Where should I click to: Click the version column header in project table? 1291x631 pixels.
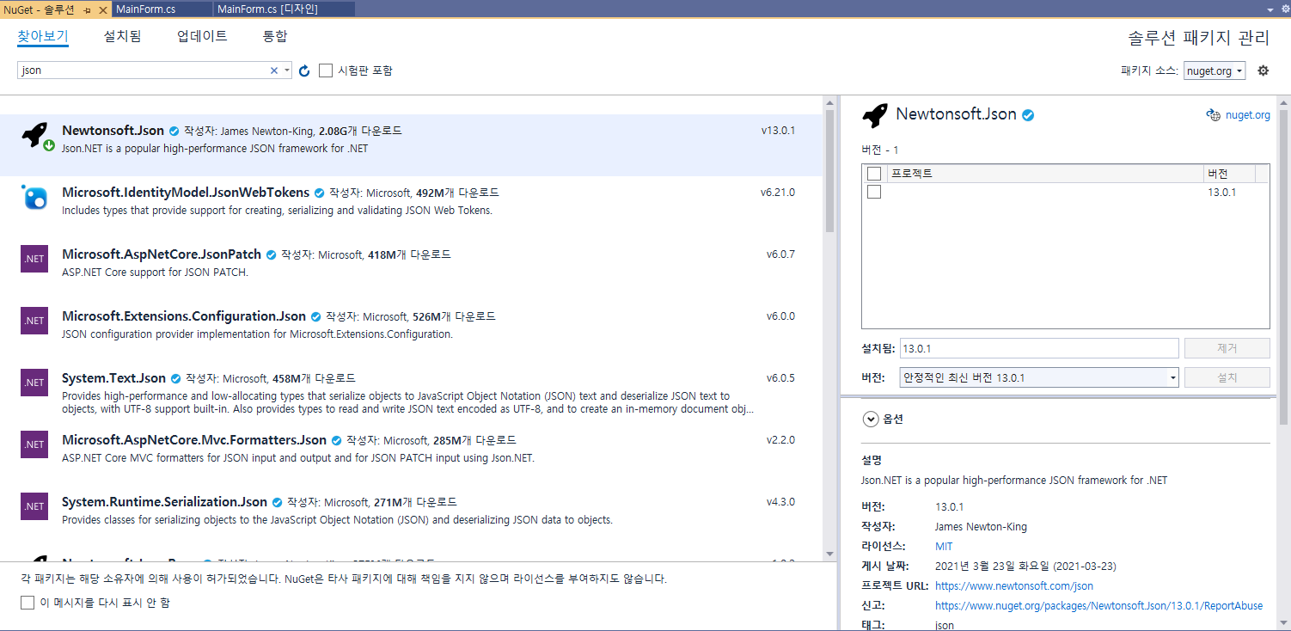pos(1229,174)
